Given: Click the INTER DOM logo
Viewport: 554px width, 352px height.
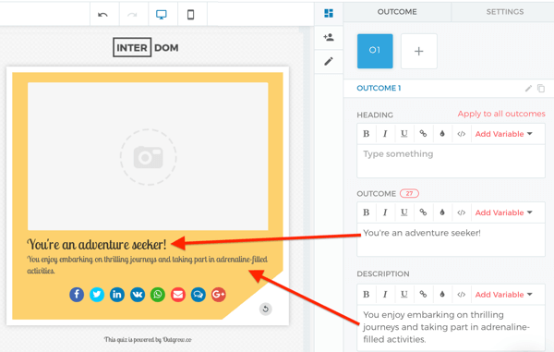Looking at the screenshot, I should [146, 47].
